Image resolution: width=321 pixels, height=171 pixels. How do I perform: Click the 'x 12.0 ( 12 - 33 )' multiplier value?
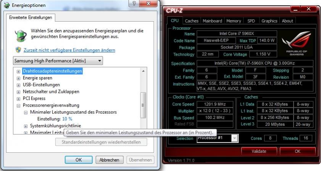(215, 111)
